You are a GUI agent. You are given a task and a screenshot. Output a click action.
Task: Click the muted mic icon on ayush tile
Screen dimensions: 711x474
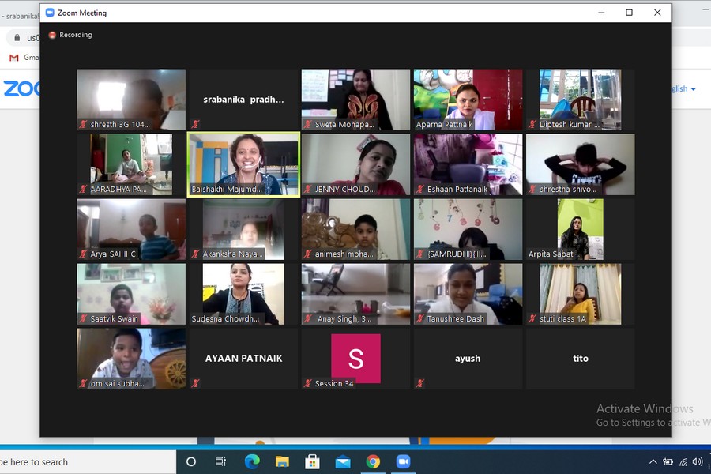click(420, 383)
